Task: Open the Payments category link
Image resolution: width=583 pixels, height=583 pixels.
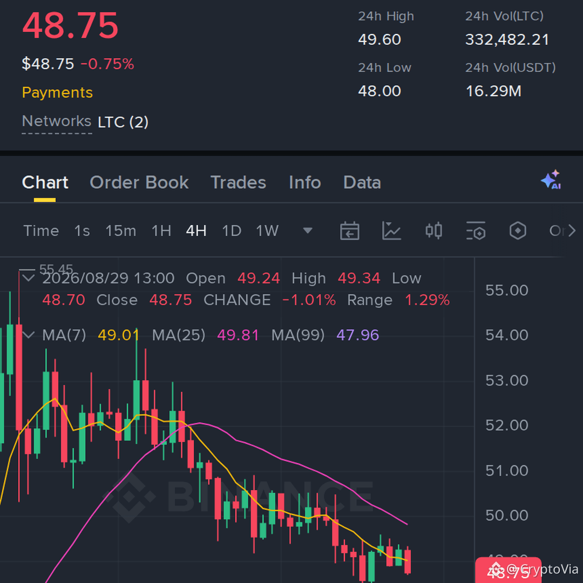Action: (x=57, y=92)
